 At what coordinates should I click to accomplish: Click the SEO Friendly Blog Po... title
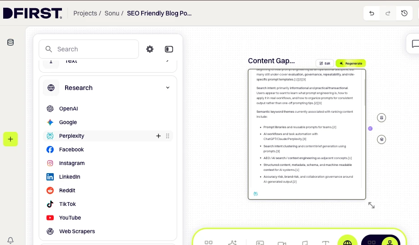click(159, 13)
